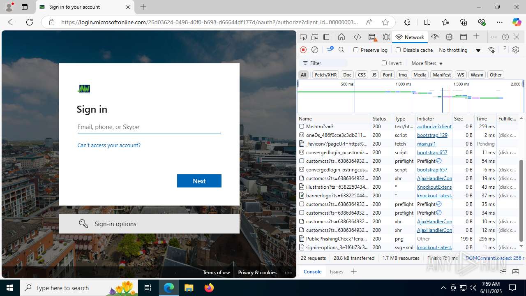Image resolution: width=526 pixels, height=296 pixels.
Task: Open the Elements panel code icon
Action: click(358, 37)
